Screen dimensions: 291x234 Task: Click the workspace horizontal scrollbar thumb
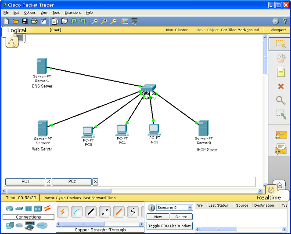[59, 191]
